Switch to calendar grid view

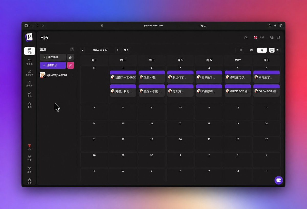[272, 50]
